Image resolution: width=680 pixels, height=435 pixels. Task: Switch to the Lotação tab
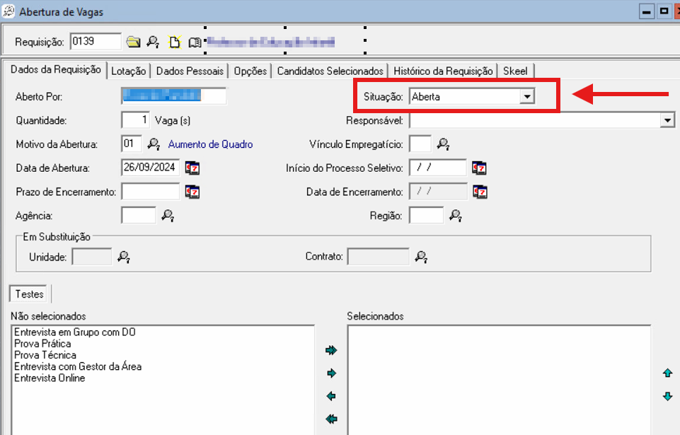pos(129,71)
